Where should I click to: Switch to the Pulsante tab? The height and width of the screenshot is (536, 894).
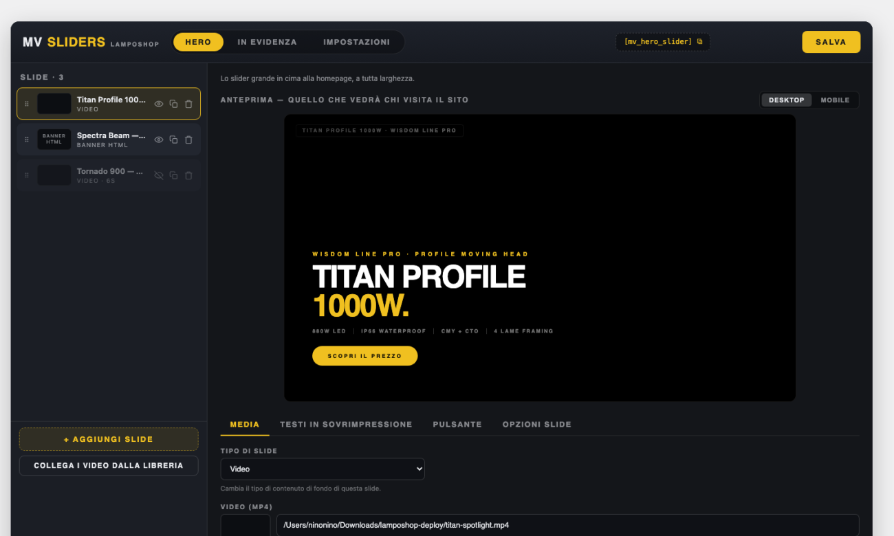(x=457, y=425)
